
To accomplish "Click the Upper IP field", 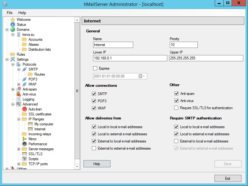I will [x=206, y=58].
